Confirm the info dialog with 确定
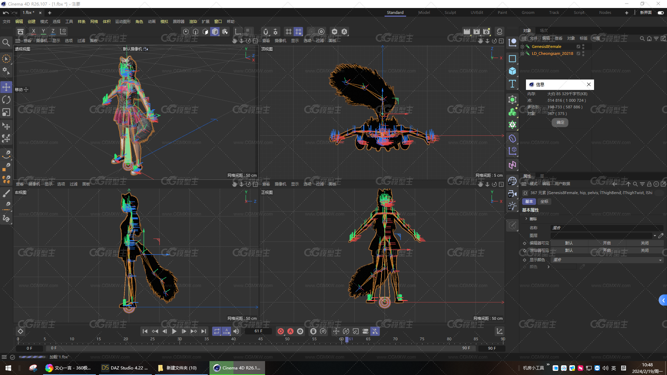Image resolution: width=667 pixels, height=375 pixels. point(560,123)
